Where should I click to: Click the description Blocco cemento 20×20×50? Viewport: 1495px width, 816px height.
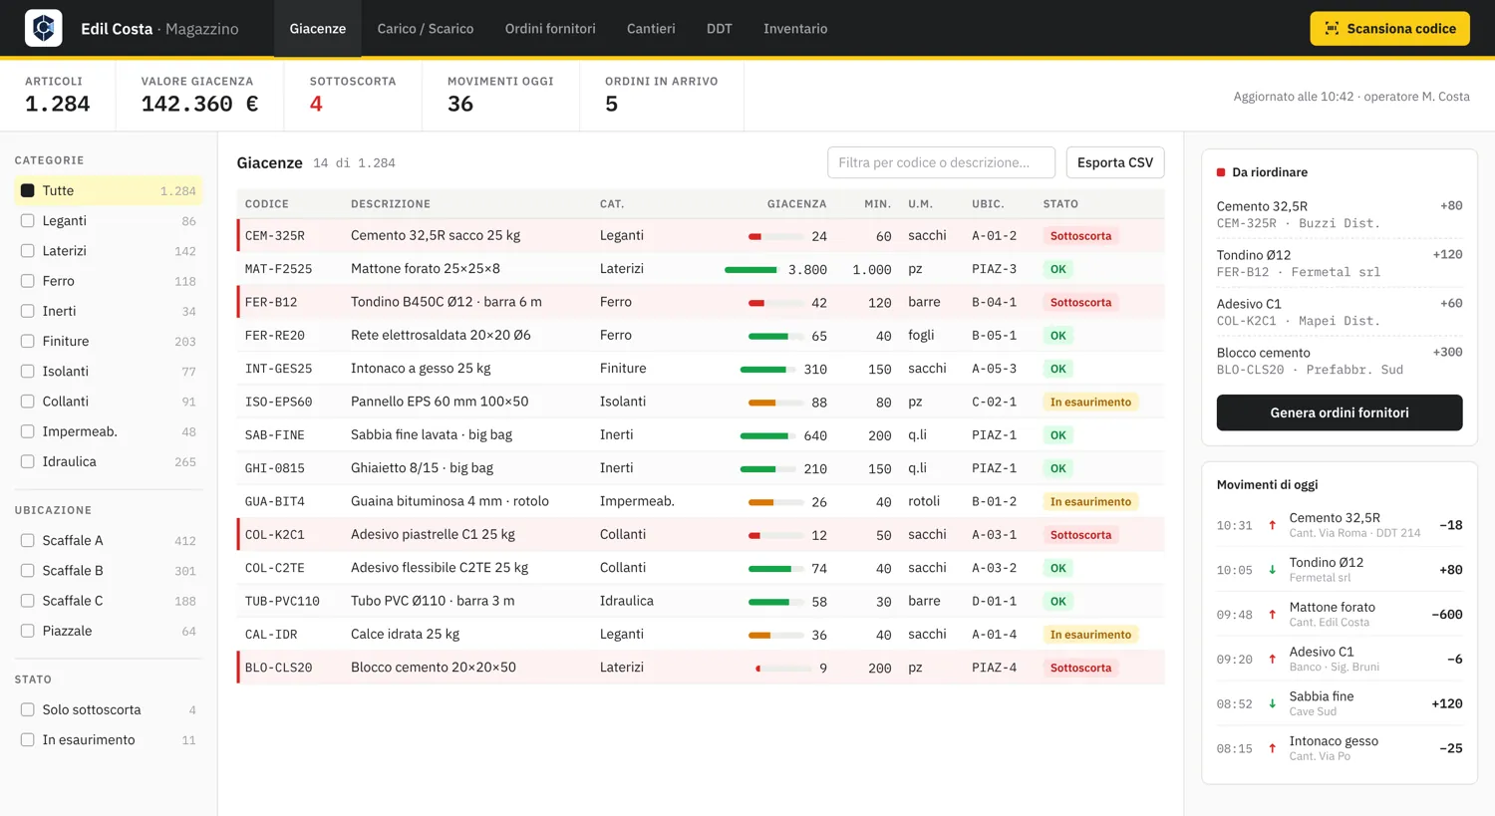pyautogui.click(x=434, y=668)
